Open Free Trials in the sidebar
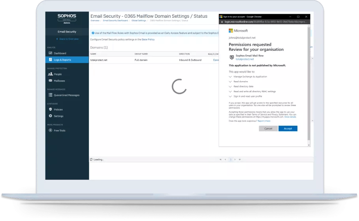359x221 pixels. (x=67, y=131)
